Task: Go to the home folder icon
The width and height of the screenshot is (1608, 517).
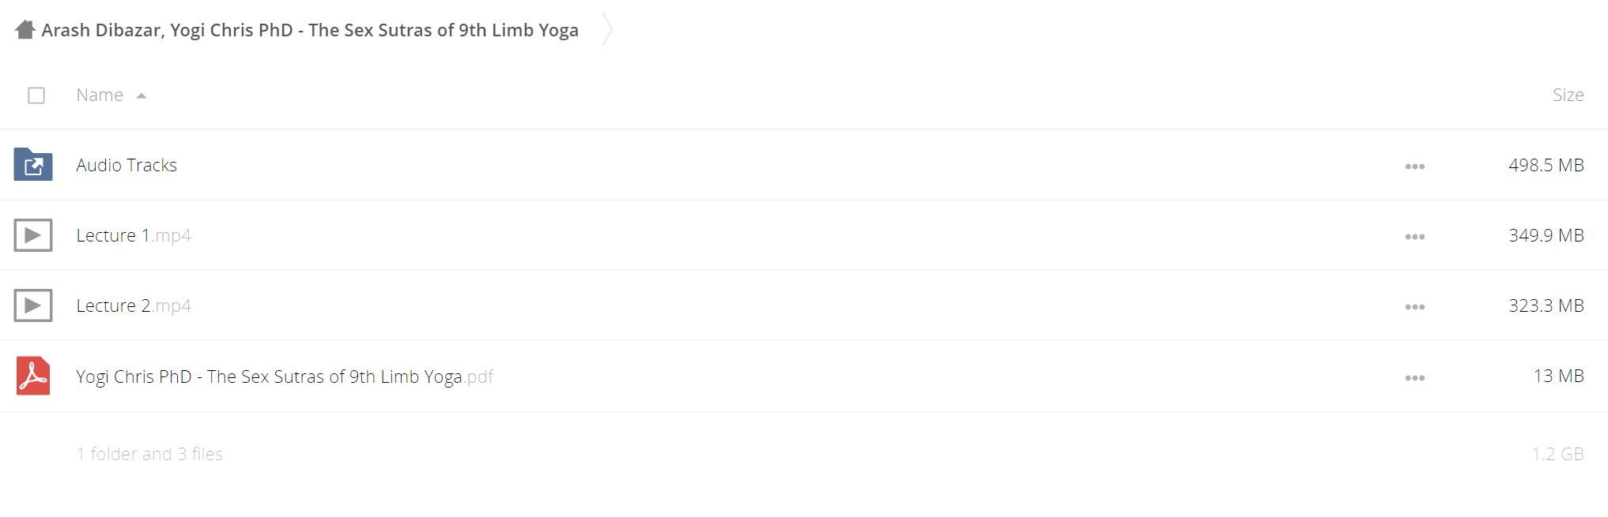Action: (25, 30)
